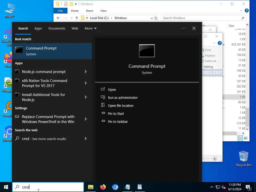Switch Explorer to large icons view
256x192 pixels.
click(x=246, y=138)
